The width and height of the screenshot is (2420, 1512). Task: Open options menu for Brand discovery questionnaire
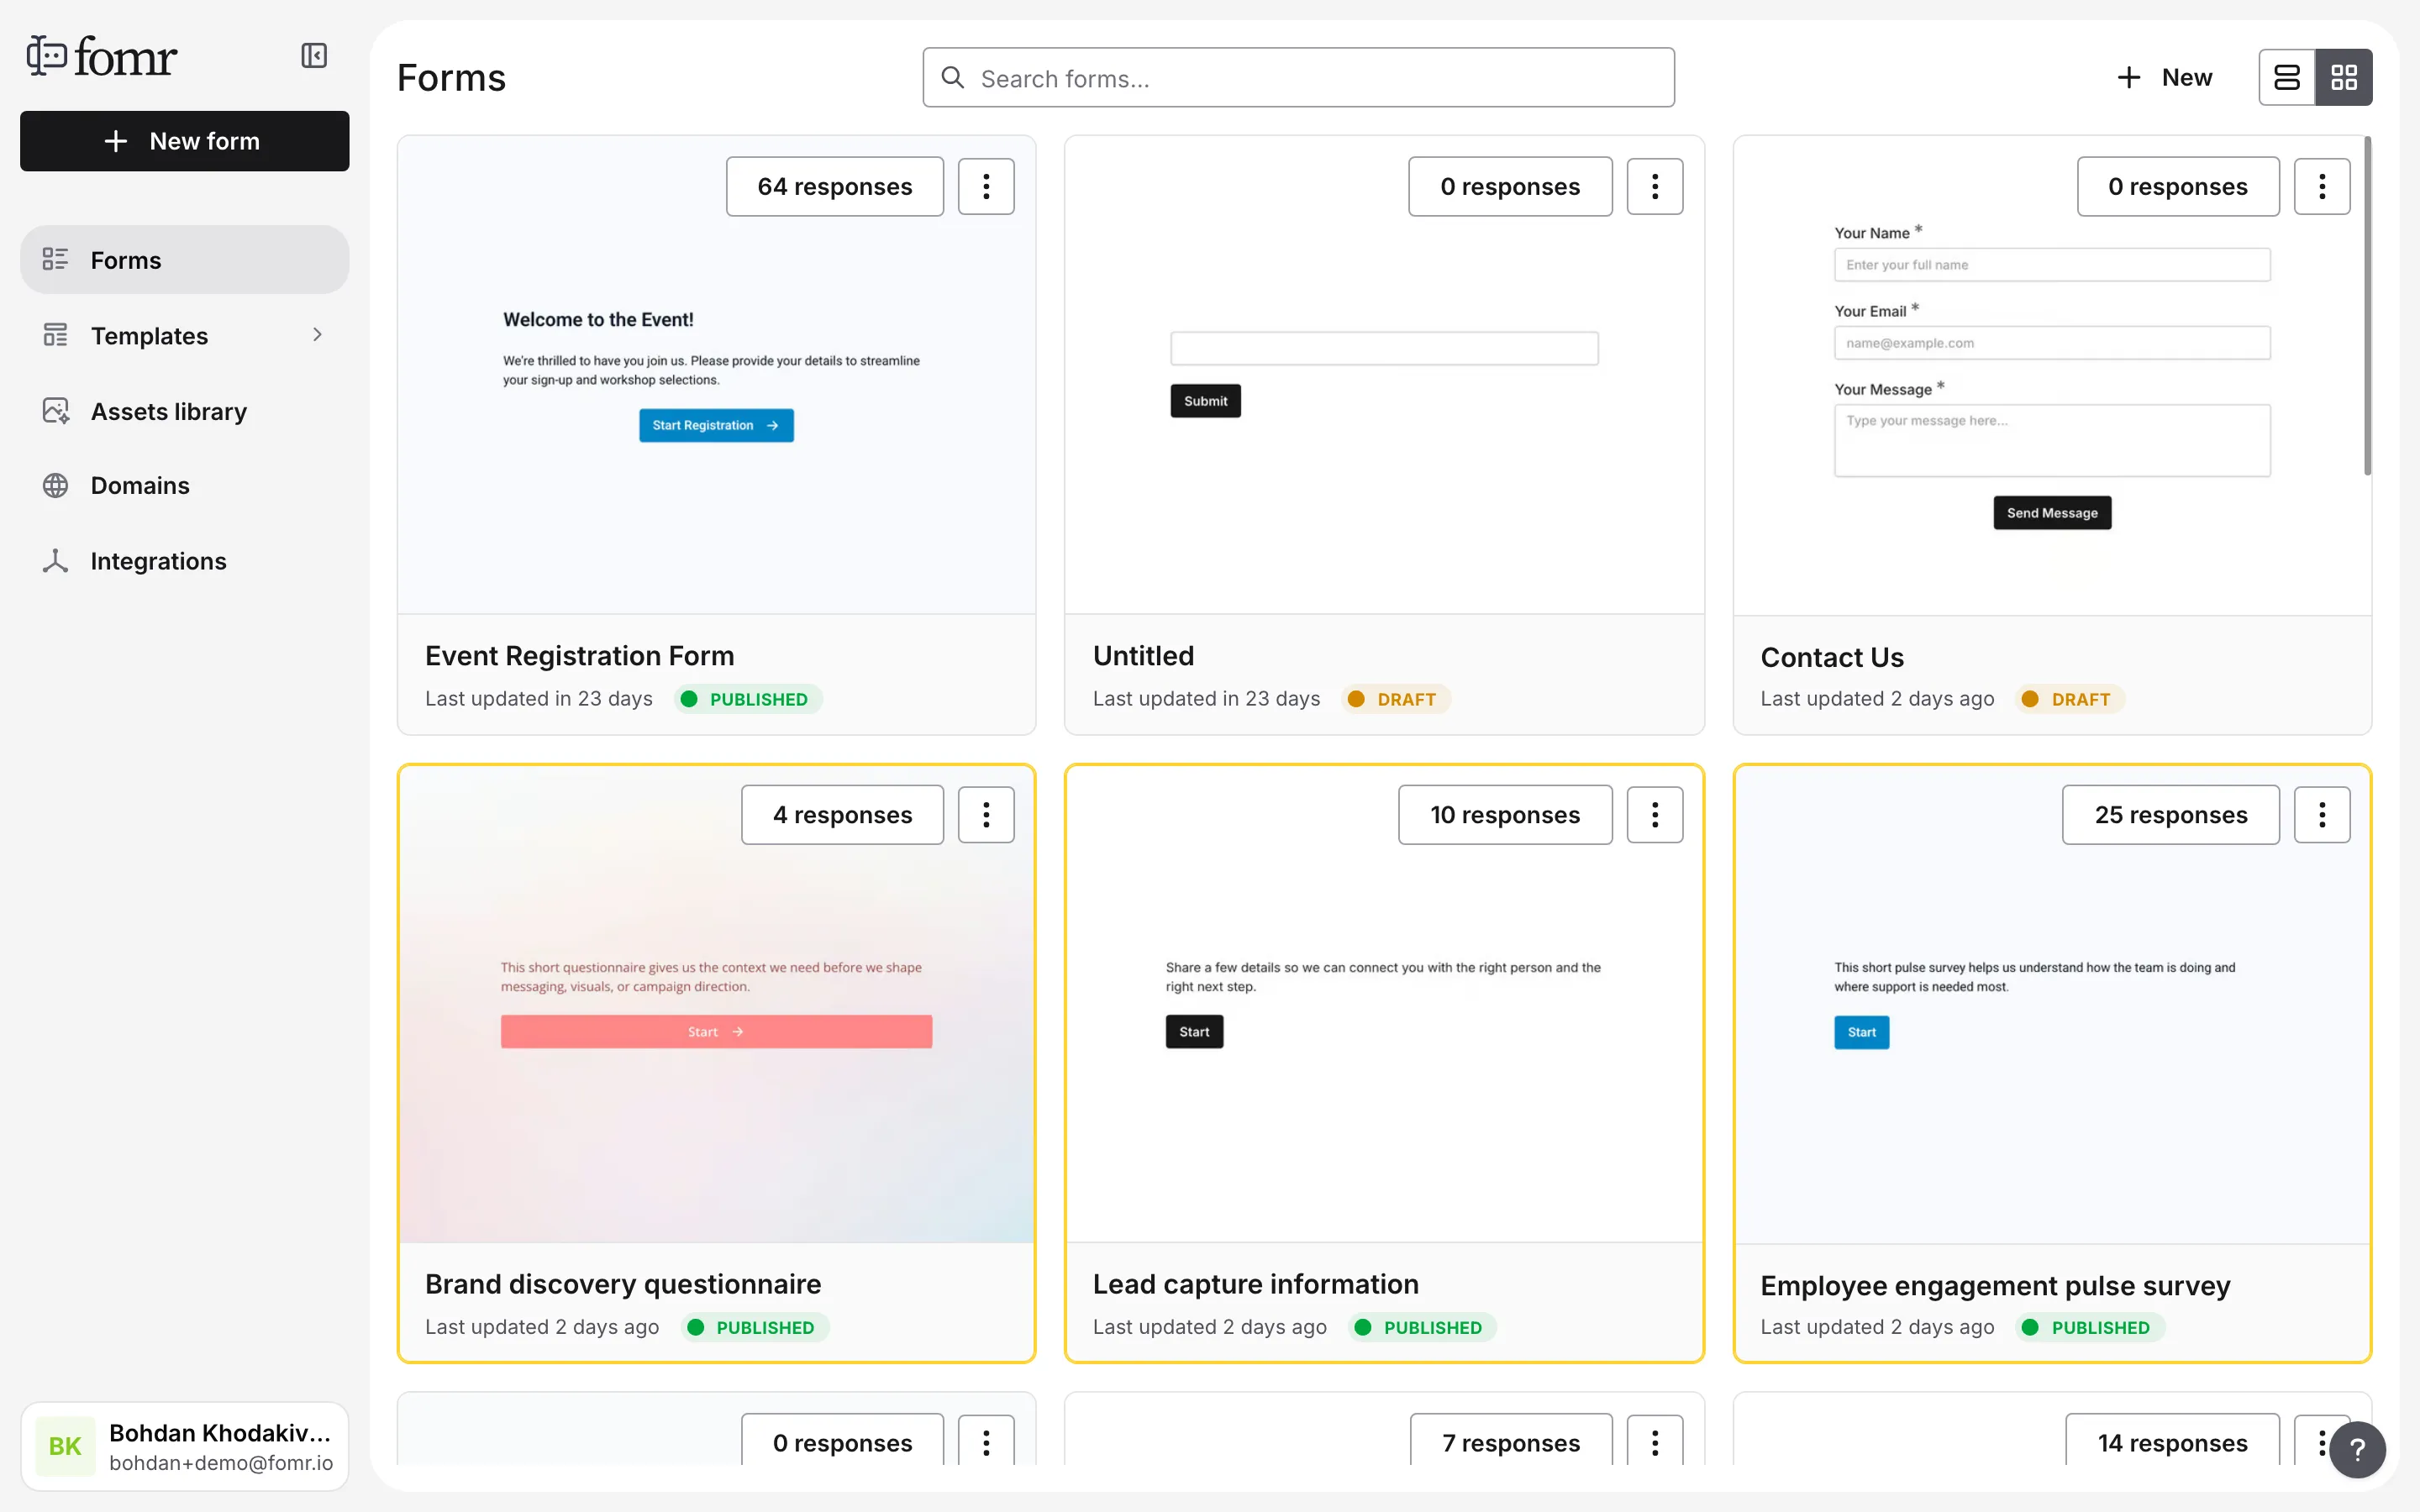(x=986, y=815)
